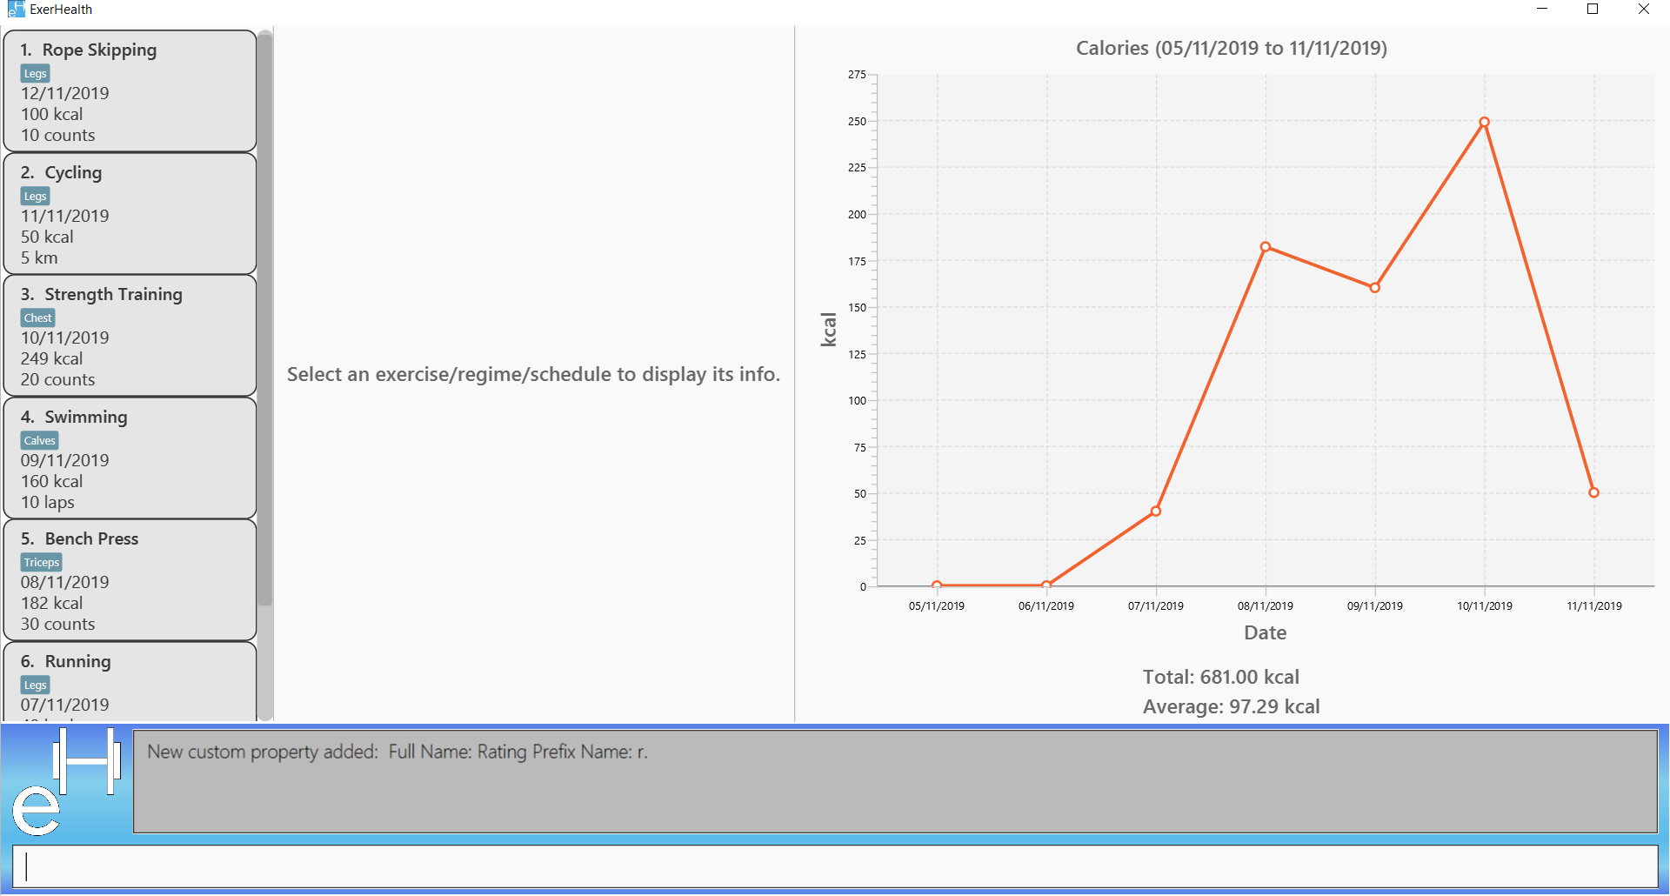Screen dimensions: 1670x896
Task: Click the Legs tag on Rope Skipping
Action: click(35, 74)
